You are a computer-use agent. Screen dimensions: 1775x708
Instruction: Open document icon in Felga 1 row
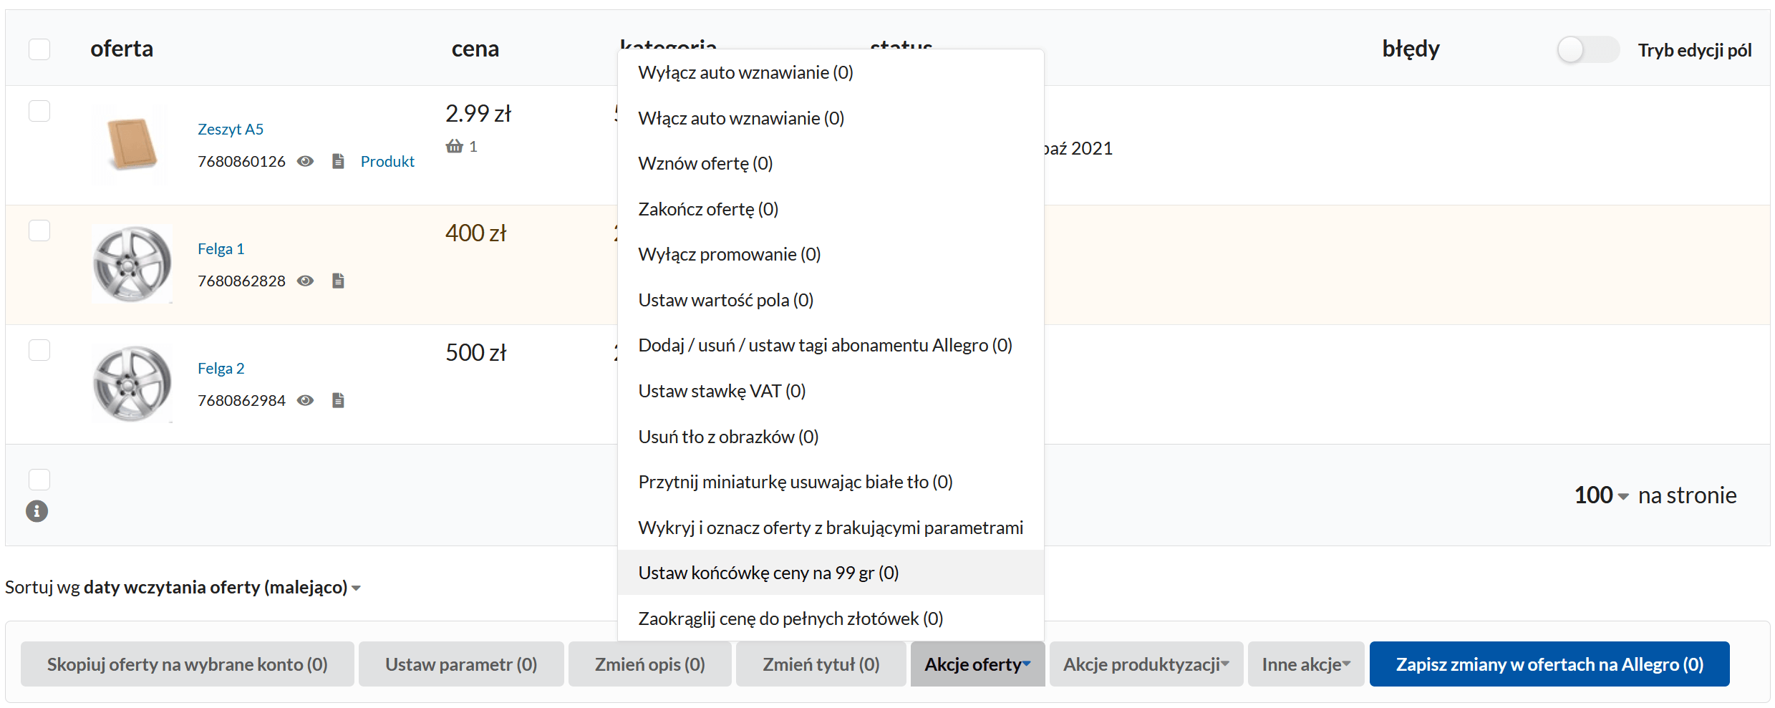click(x=339, y=281)
